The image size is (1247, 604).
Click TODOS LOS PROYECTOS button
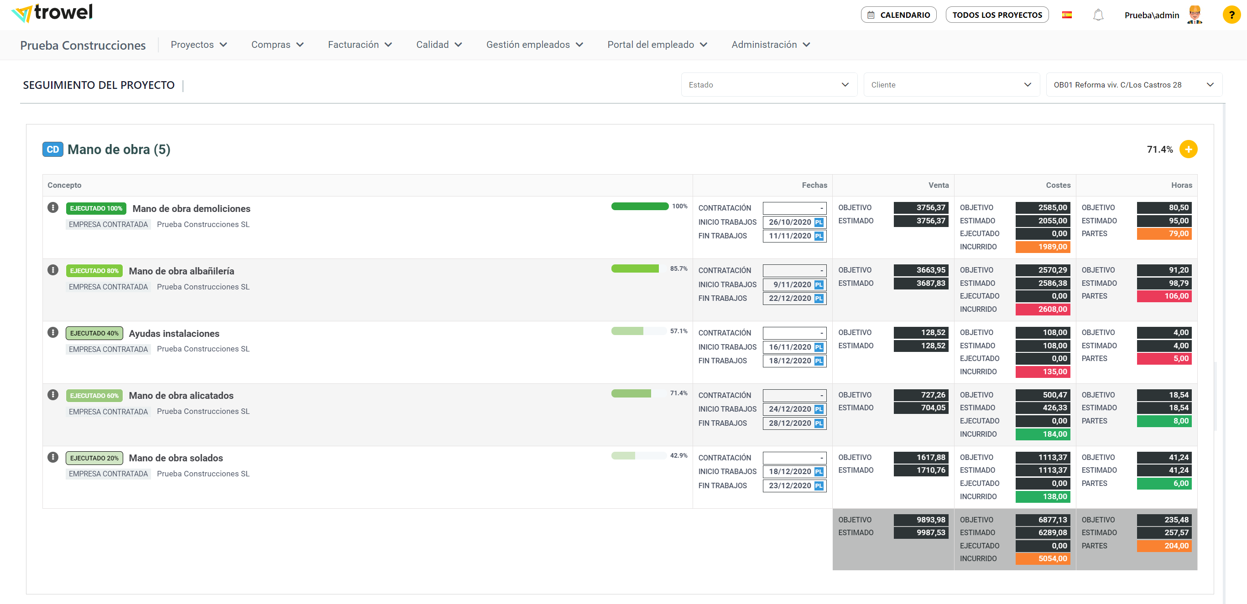tap(997, 15)
